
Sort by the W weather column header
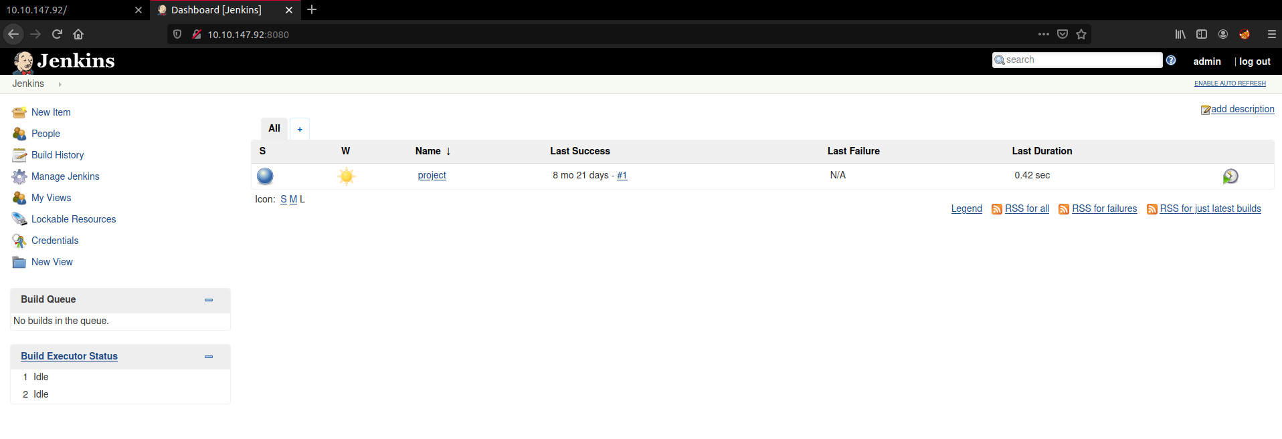tap(345, 151)
